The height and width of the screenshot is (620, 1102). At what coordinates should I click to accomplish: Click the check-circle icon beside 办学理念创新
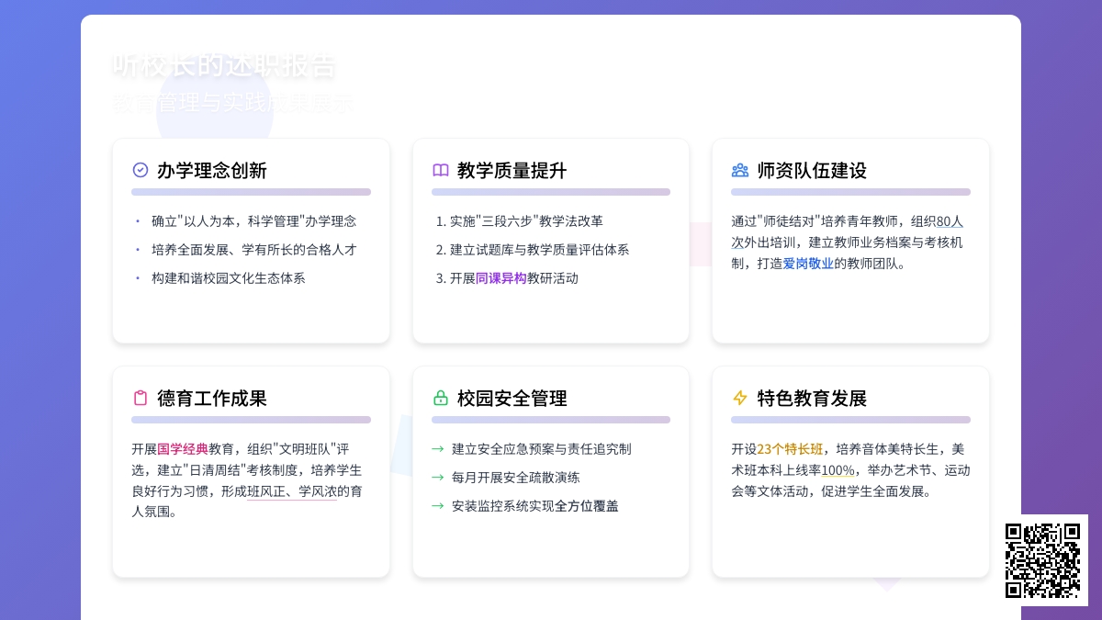pyautogui.click(x=141, y=170)
